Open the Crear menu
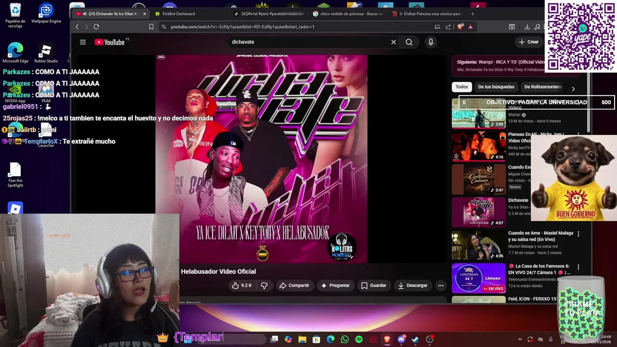The image size is (617, 347). click(529, 42)
